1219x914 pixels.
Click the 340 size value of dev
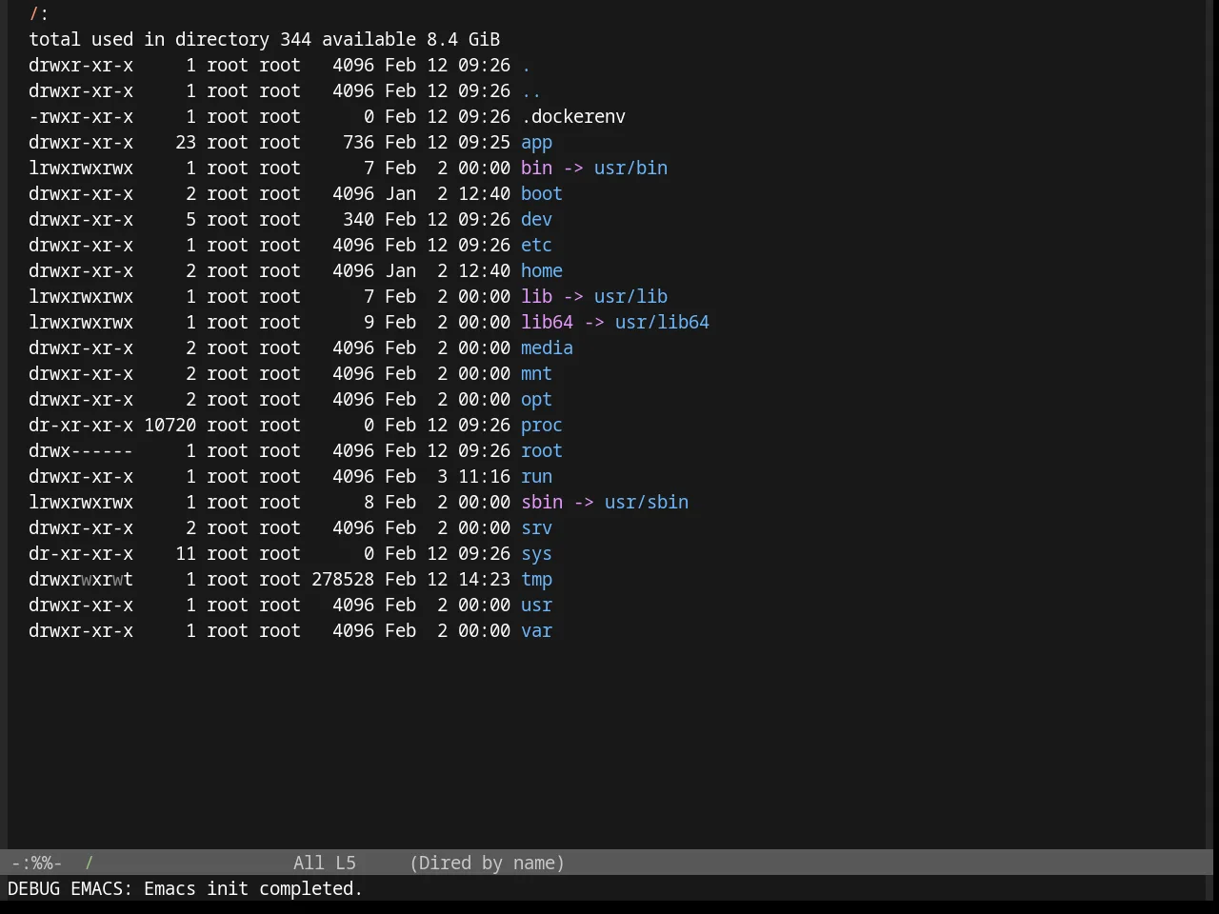[x=358, y=220]
